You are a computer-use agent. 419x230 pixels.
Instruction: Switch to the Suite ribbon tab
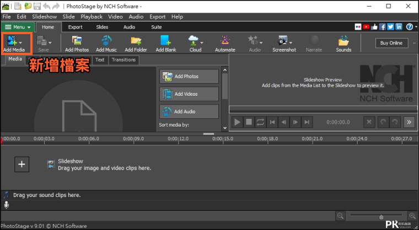[157, 27]
